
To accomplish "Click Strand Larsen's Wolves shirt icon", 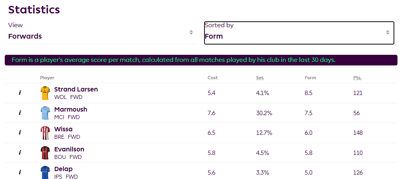I will (x=45, y=93).
